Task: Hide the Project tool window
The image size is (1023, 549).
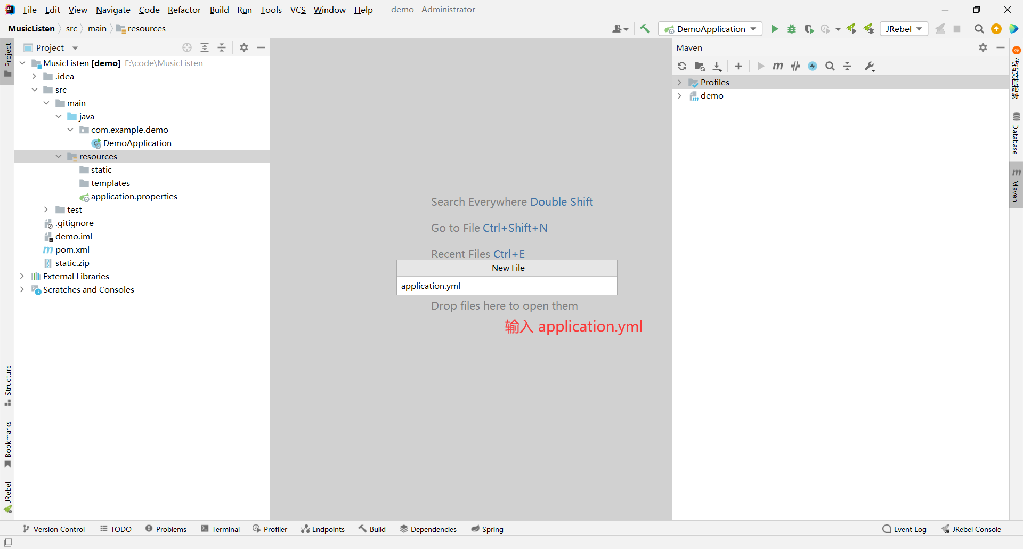Action: click(x=261, y=47)
